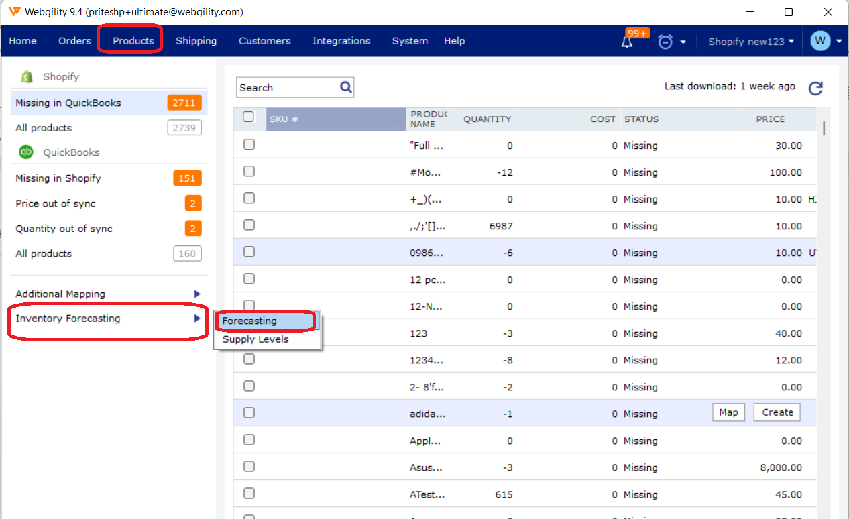Click the price value 100.00

tap(786, 172)
